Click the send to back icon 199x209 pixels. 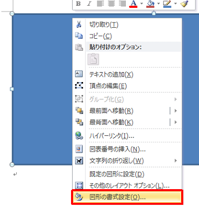[x=79, y=122]
